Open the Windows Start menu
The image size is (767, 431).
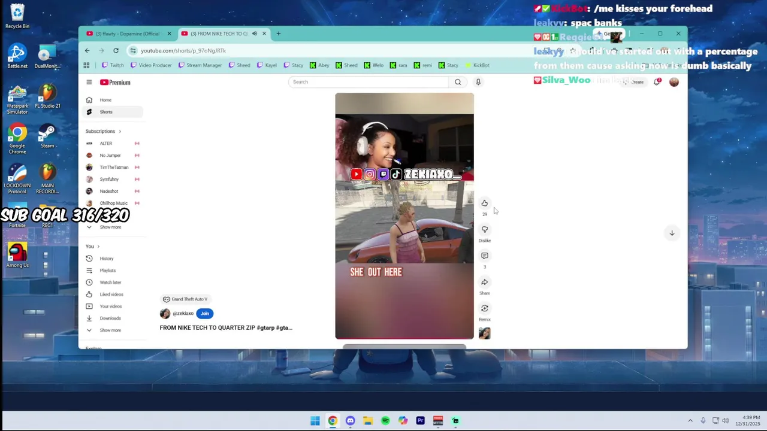(x=315, y=421)
